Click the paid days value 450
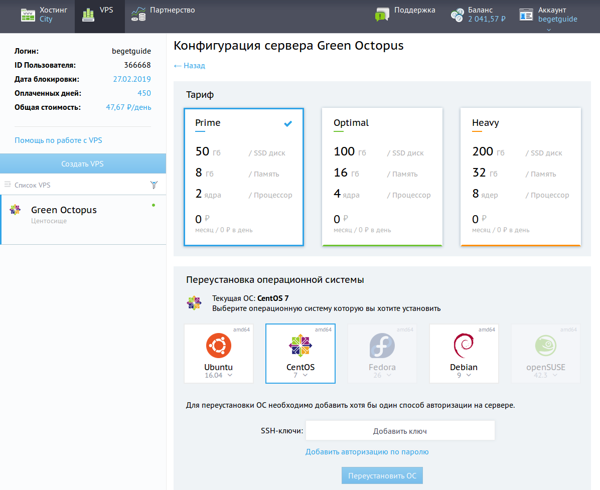600x490 pixels. 144,93
